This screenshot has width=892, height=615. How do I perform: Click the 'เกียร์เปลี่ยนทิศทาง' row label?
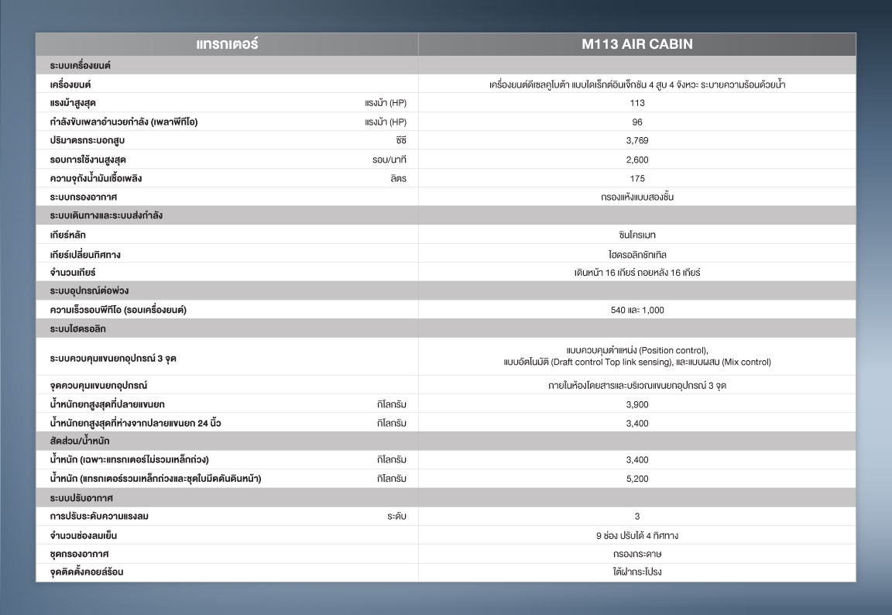click(x=84, y=254)
